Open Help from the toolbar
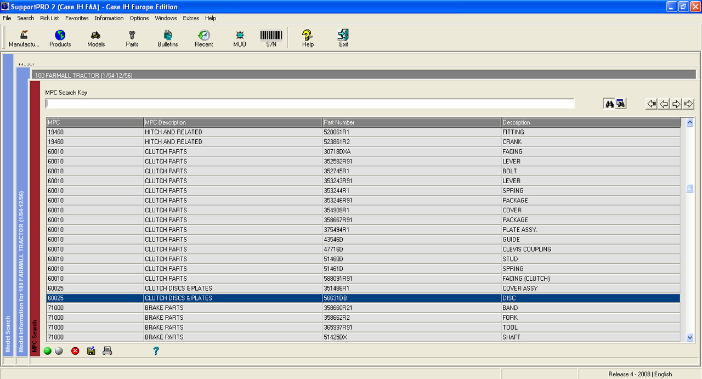Viewport: 702px width, 379px height. [308, 38]
